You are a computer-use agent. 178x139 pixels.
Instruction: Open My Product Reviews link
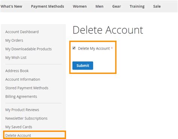22,110
